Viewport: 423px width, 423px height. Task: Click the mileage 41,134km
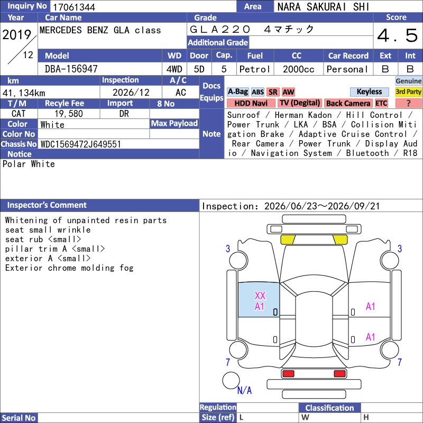click(x=24, y=93)
